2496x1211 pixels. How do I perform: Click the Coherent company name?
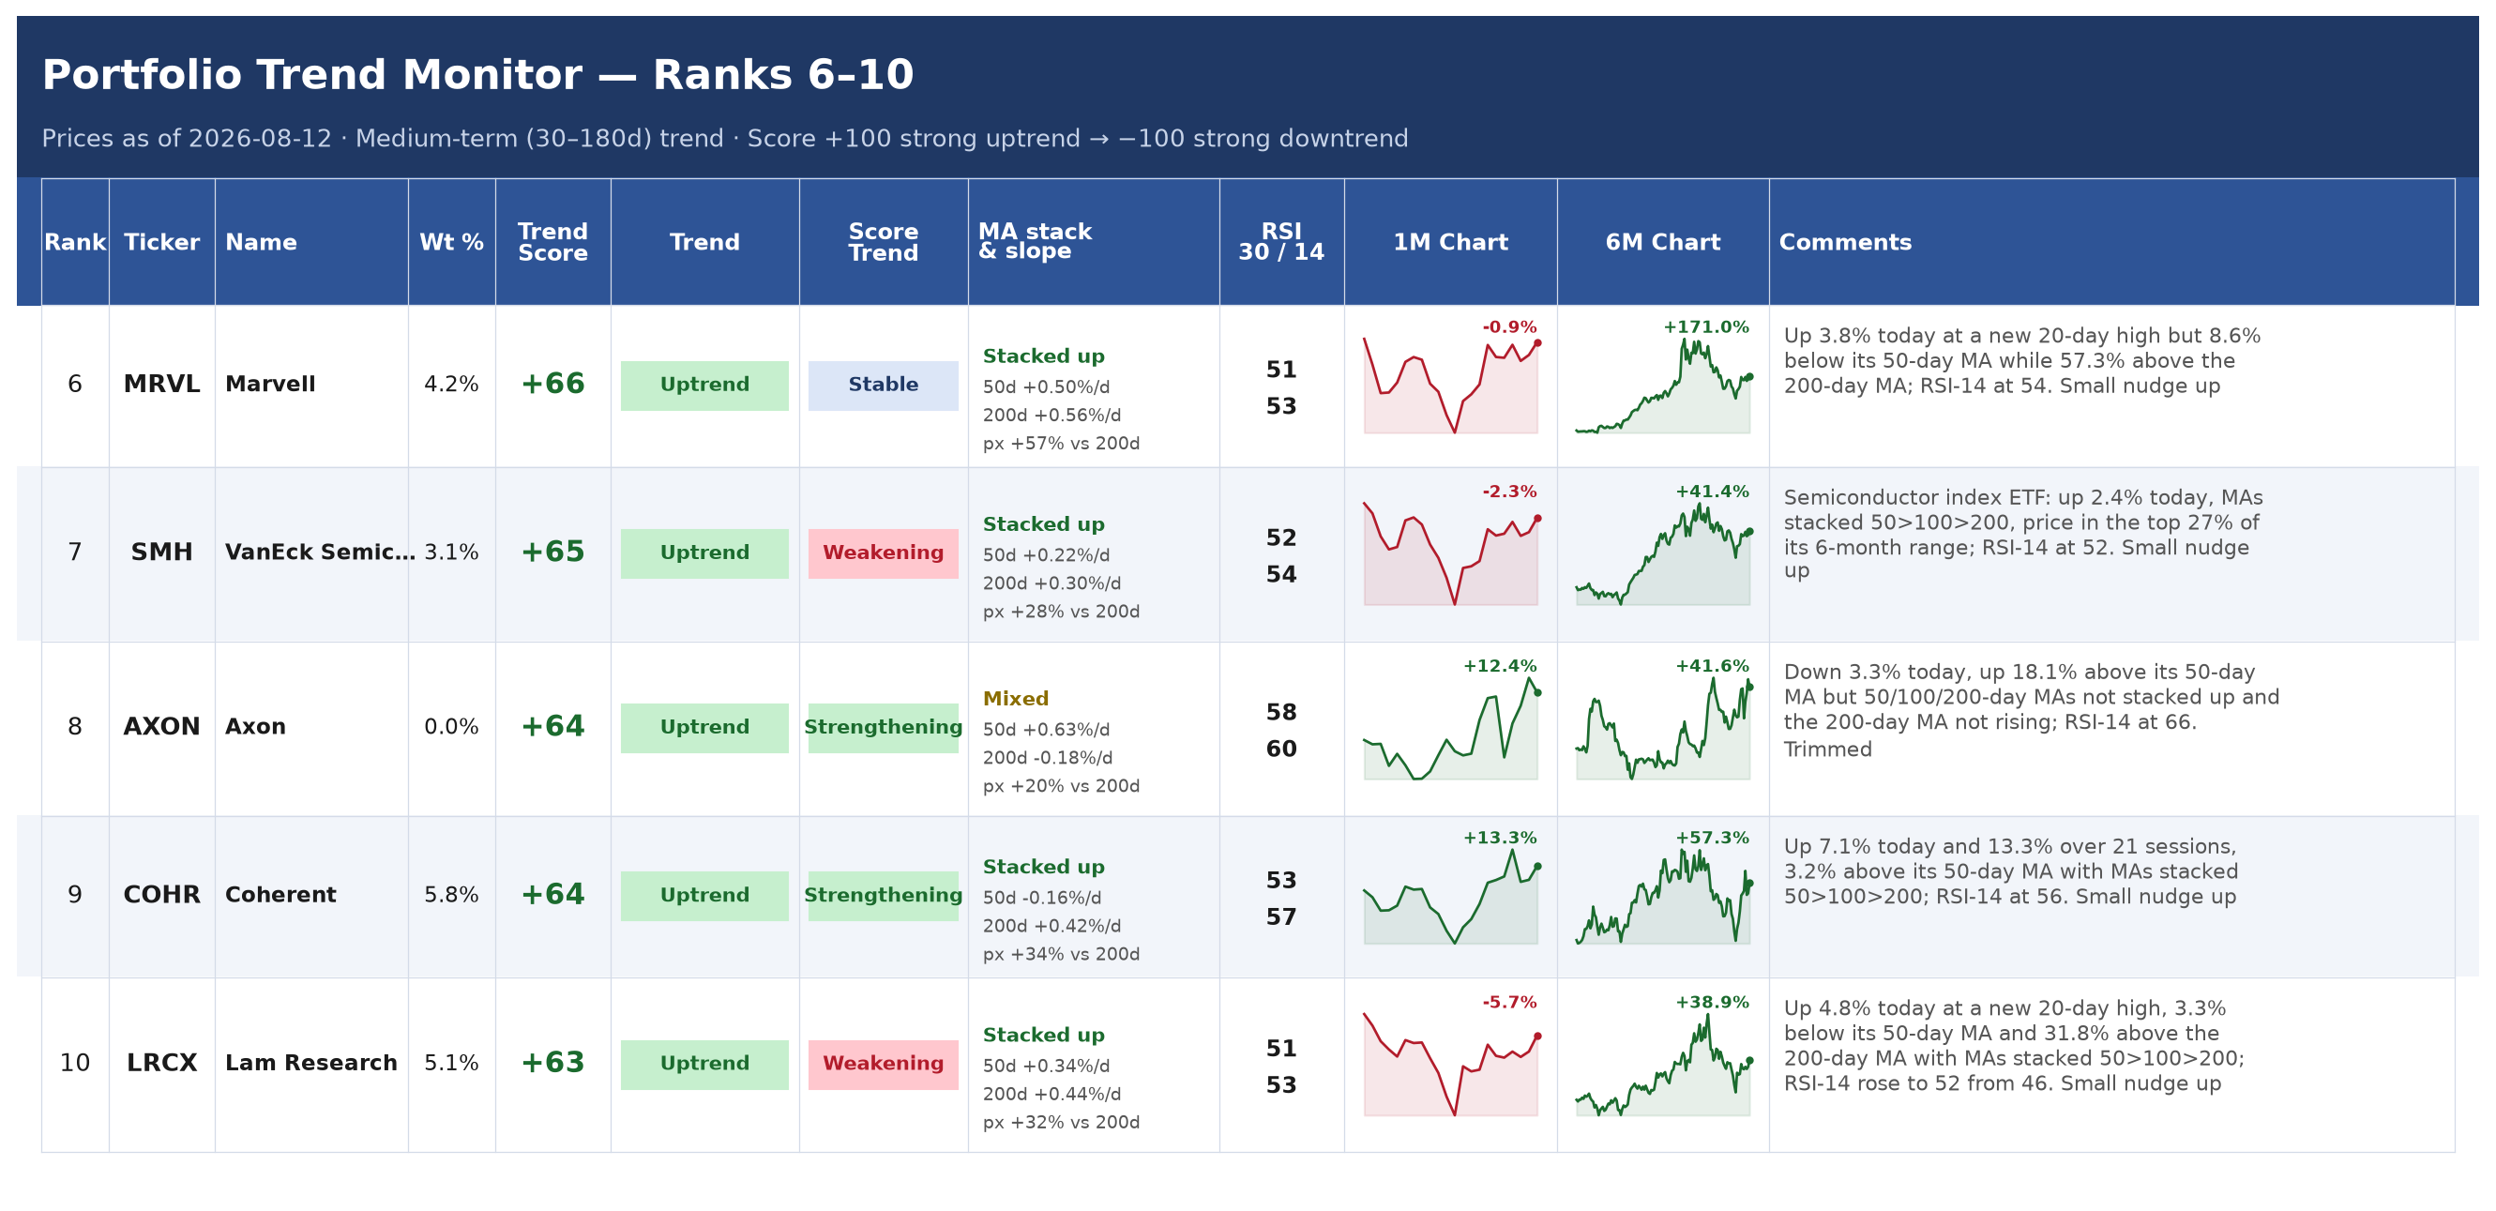click(x=281, y=895)
